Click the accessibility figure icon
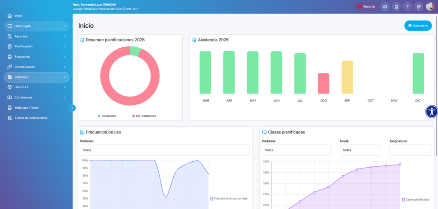438x209 pixels. [431, 111]
